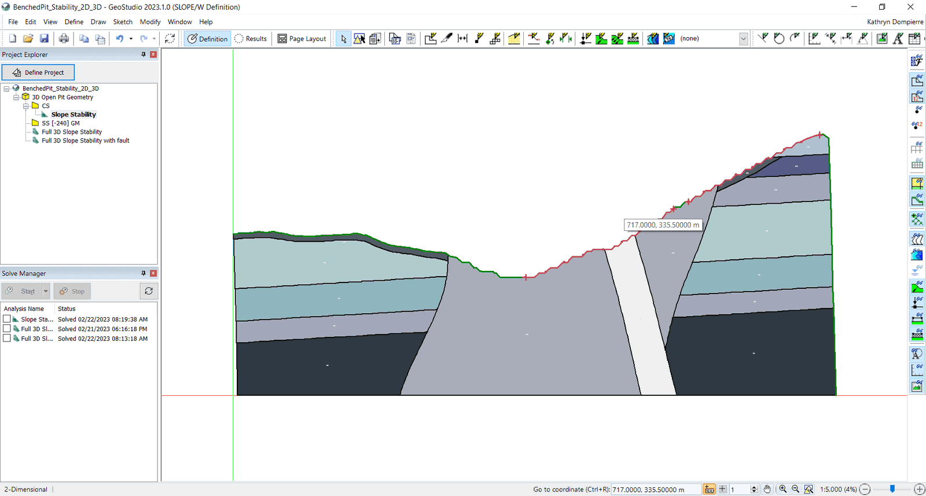This screenshot has width=926, height=496.
Task: Click the Save file icon
Action: [44, 38]
